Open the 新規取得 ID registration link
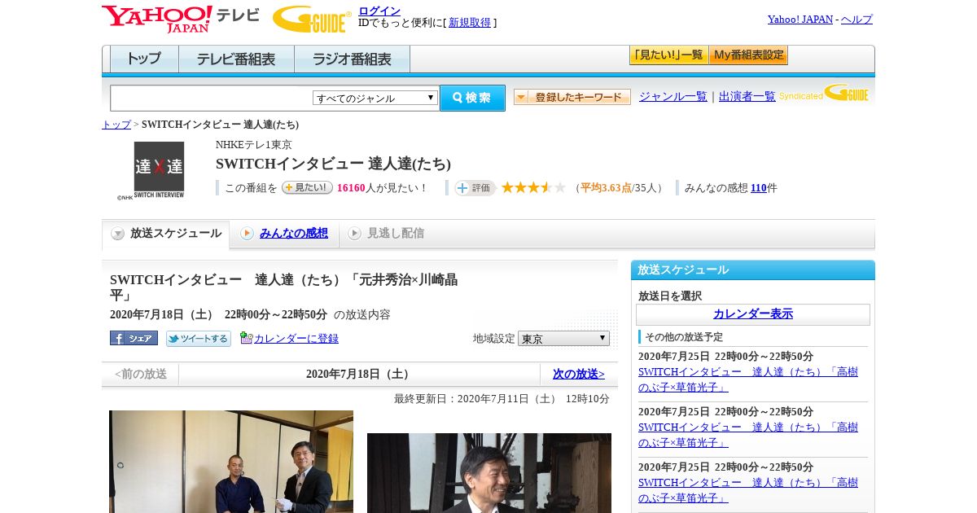The height and width of the screenshot is (513, 977). click(470, 23)
